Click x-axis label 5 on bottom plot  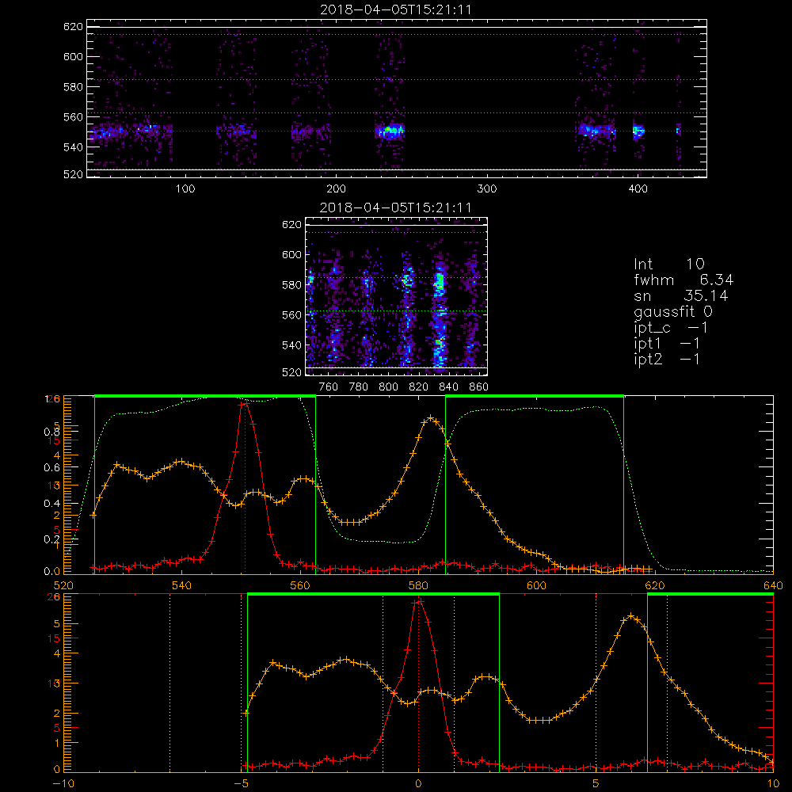[596, 783]
